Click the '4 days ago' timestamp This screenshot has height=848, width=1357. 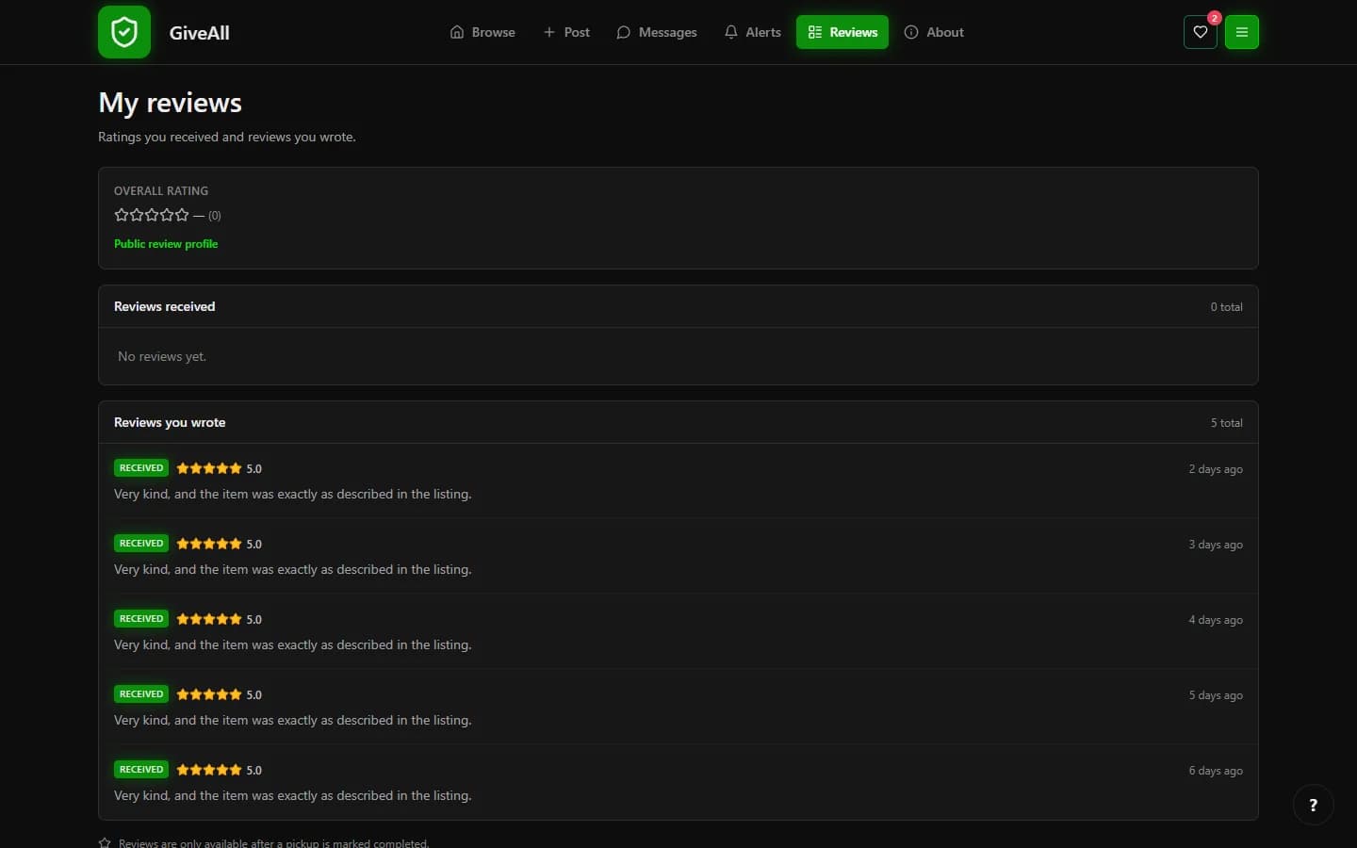1216,620
